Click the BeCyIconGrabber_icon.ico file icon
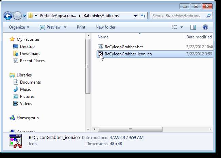Screen dimensions: 221x158 tap(100, 54)
